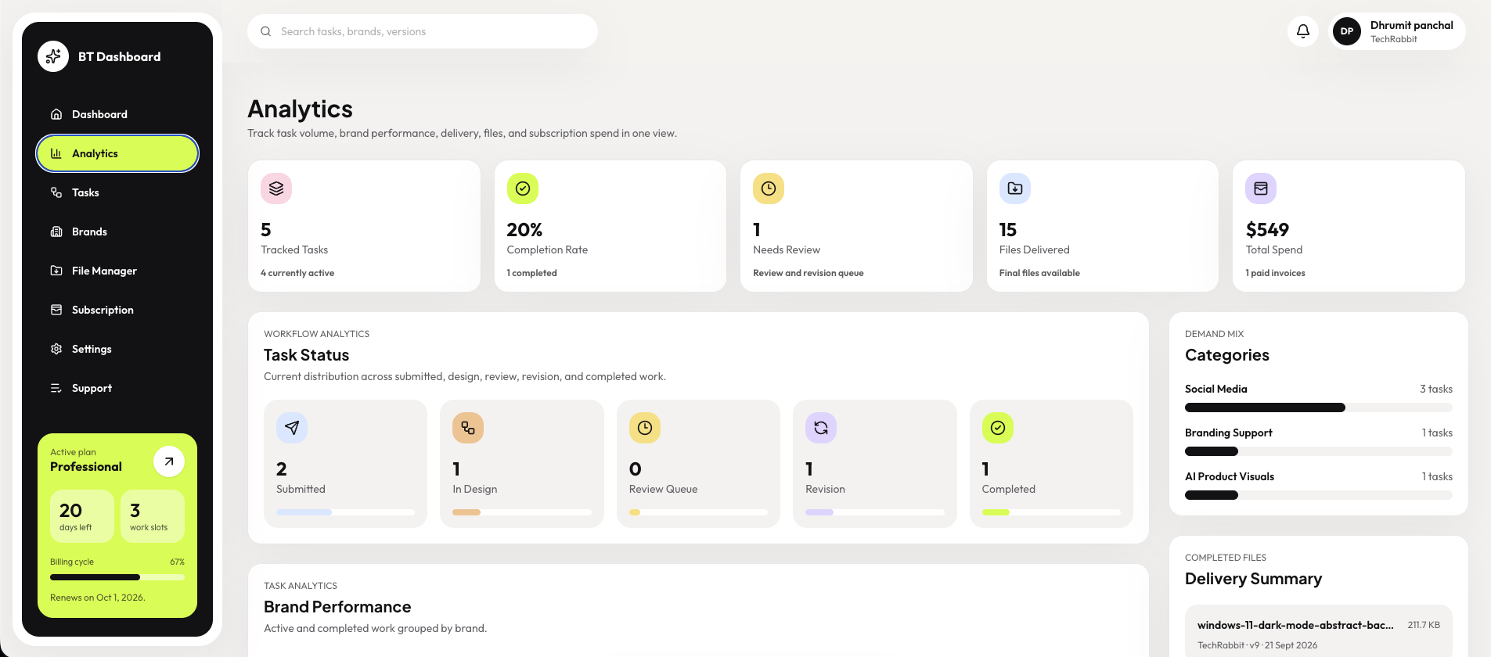Viewport: 1491px width, 657px height.
Task: Select Analytics in the sidebar
Action: tap(117, 153)
